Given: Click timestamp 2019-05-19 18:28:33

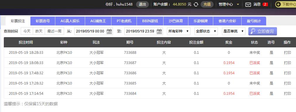Looking at the screenshot, I should [26, 53].
